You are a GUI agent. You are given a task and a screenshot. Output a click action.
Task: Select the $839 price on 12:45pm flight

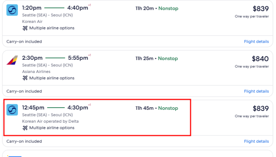(x=261, y=108)
